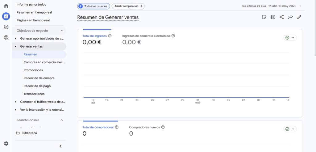Collapse the Objetivos de negocio section
The height and width of the screenshot is (152, 316).
pos(61,31)
